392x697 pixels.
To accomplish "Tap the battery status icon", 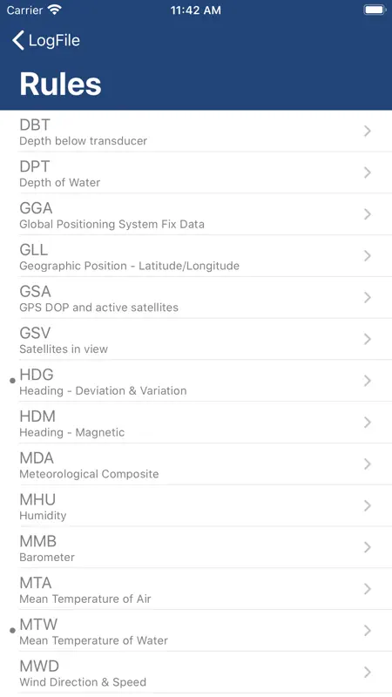I will [x=375, y=10].
